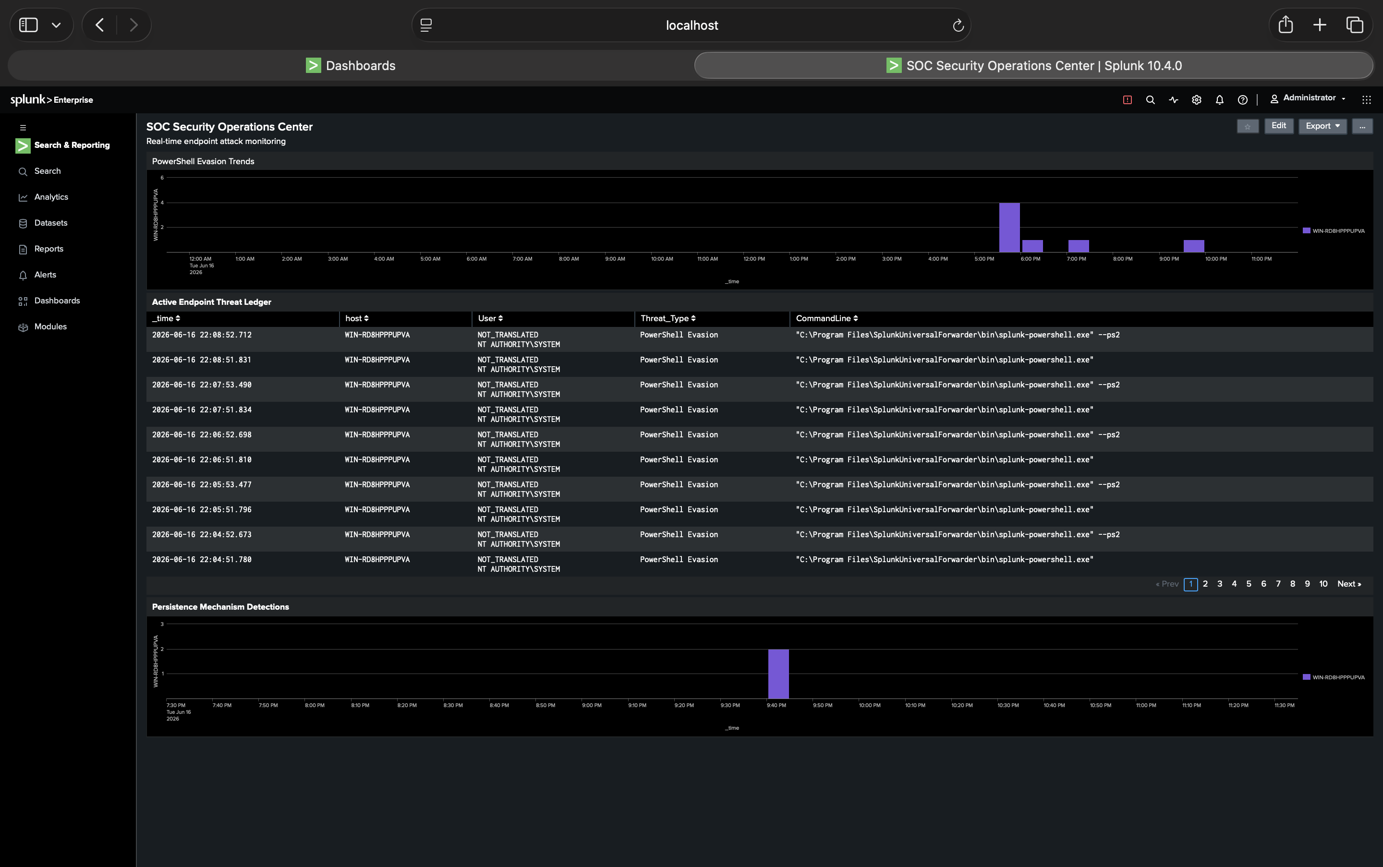
Task: Open the notifications bell in header
Action: (1220, 100)
